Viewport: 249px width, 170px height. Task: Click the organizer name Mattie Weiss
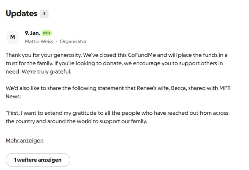pyautogui.click(x=39, y=41)
